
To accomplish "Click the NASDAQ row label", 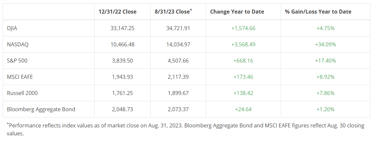I will [x=18, y=44].
